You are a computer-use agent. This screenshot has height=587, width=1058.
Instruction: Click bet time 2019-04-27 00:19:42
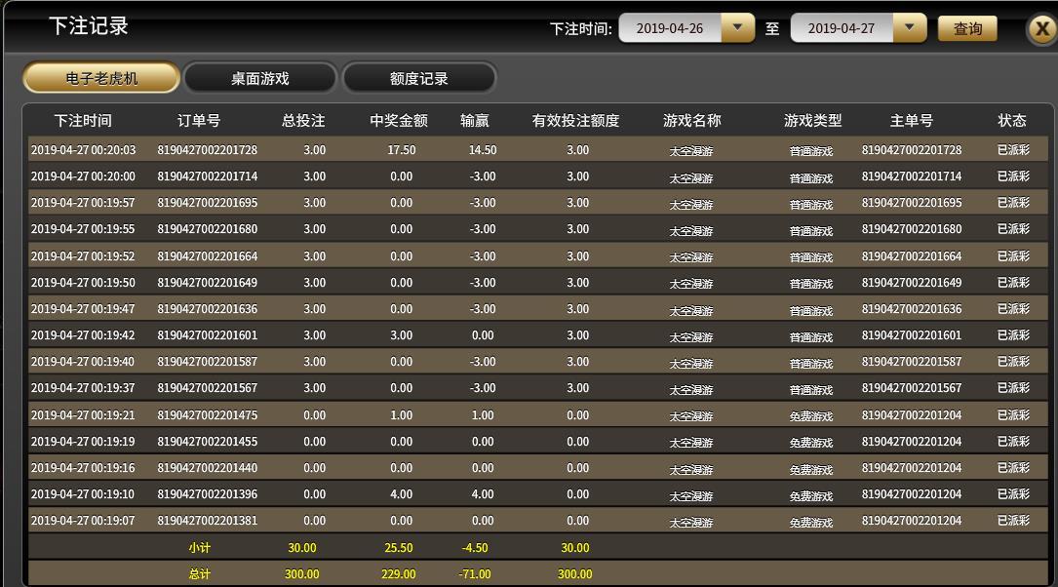83,335
